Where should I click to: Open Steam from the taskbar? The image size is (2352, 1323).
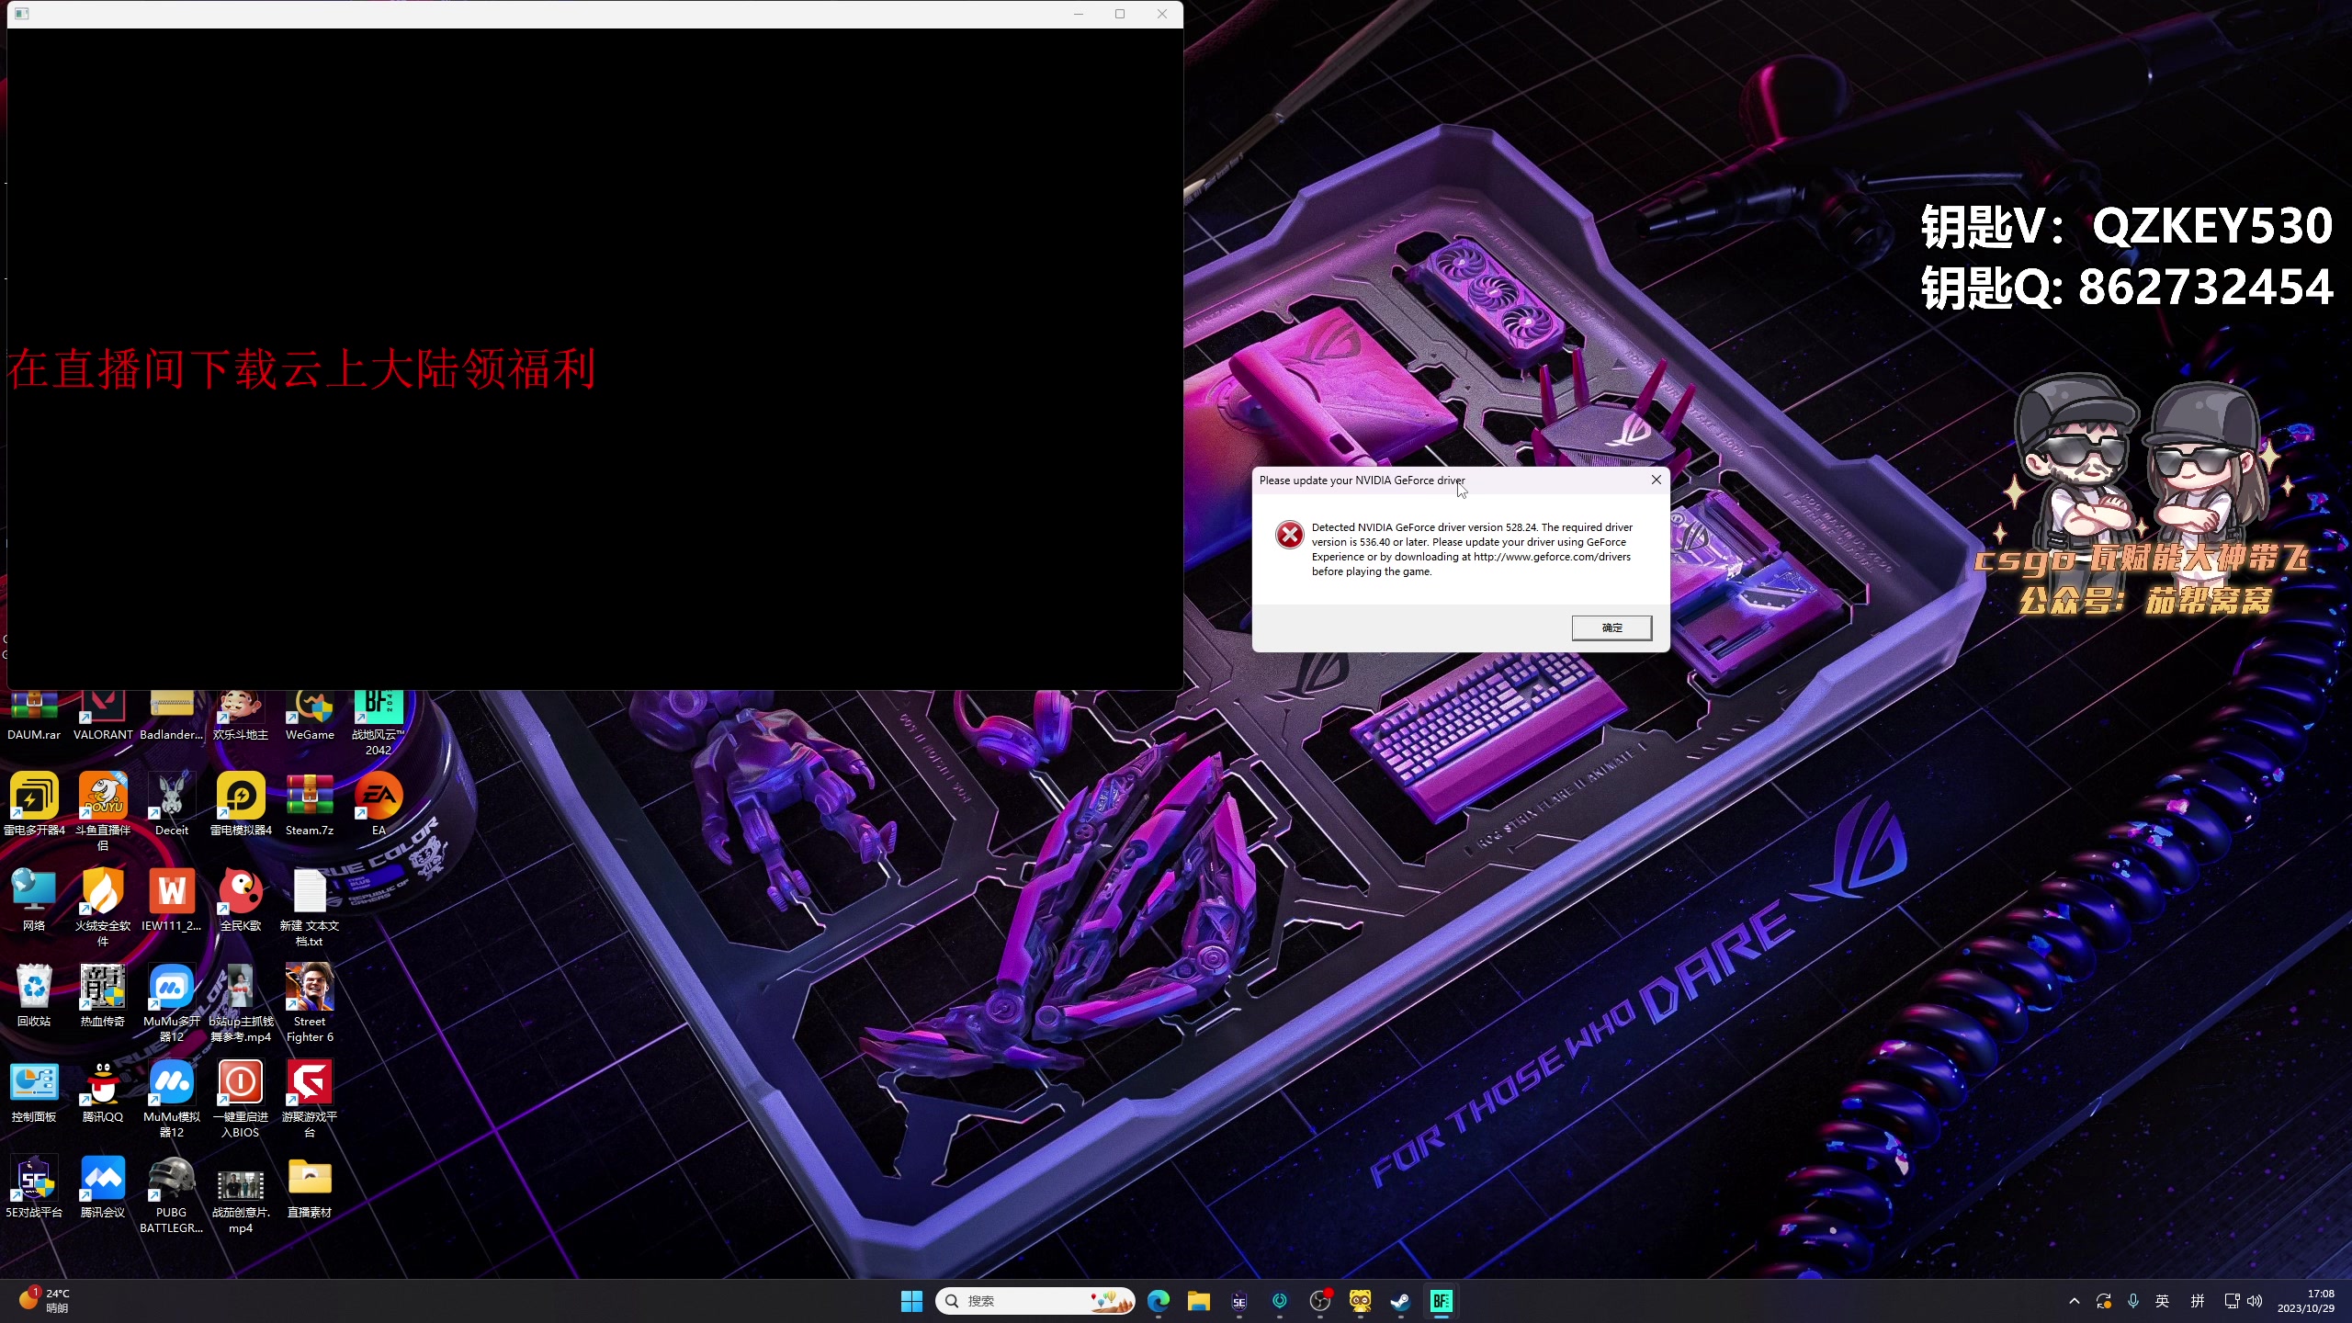coord(1400,1301)
